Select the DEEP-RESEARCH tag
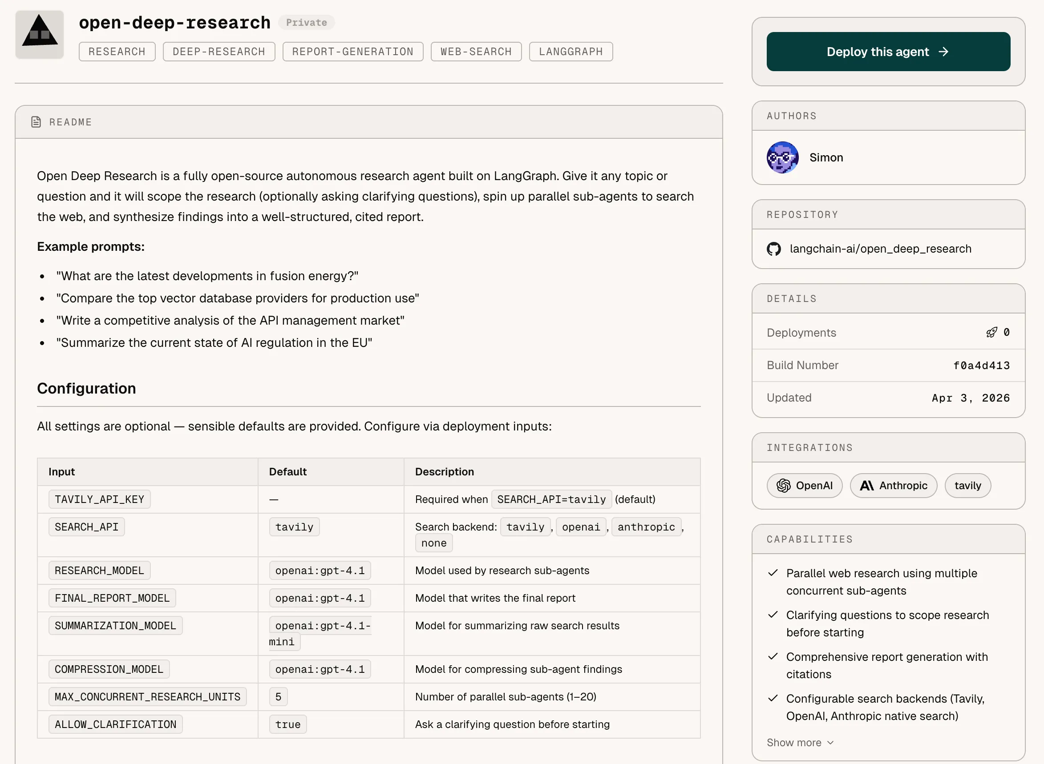Viewport: 1044px width, 764px height. 219,52
